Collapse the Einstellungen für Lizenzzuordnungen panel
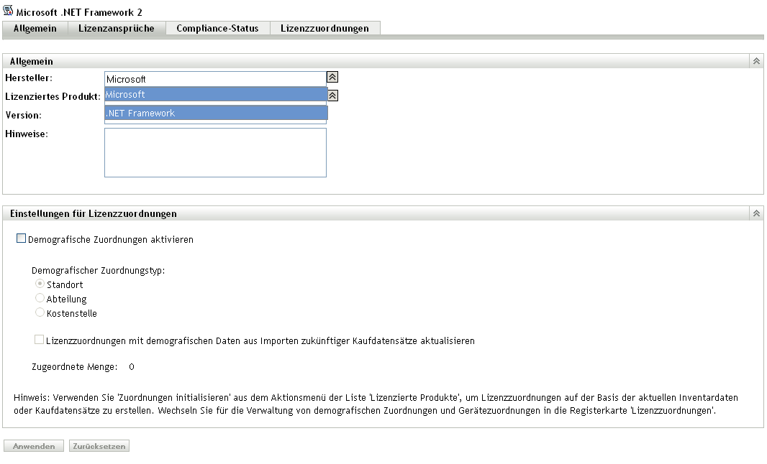767x464 pixels. (756, 213)
